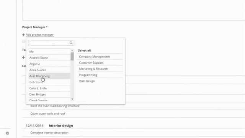This screenshot has width=245, height=138.
Task: Click the 12/11/2014 milestone date
Action: point(34,126)
